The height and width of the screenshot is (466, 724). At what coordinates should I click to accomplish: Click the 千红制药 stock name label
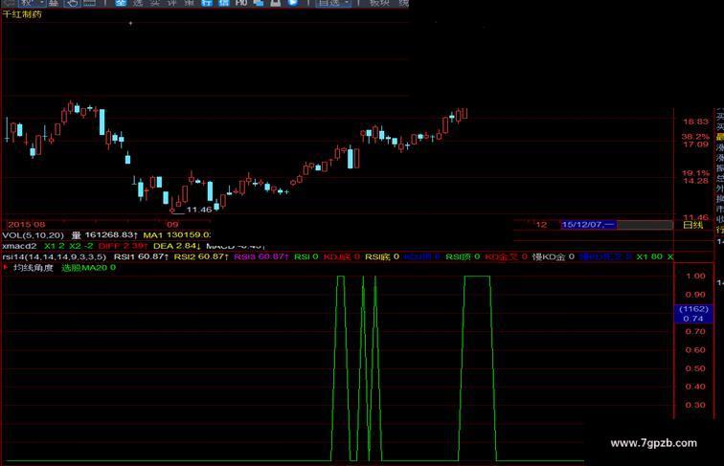[22, 14]
